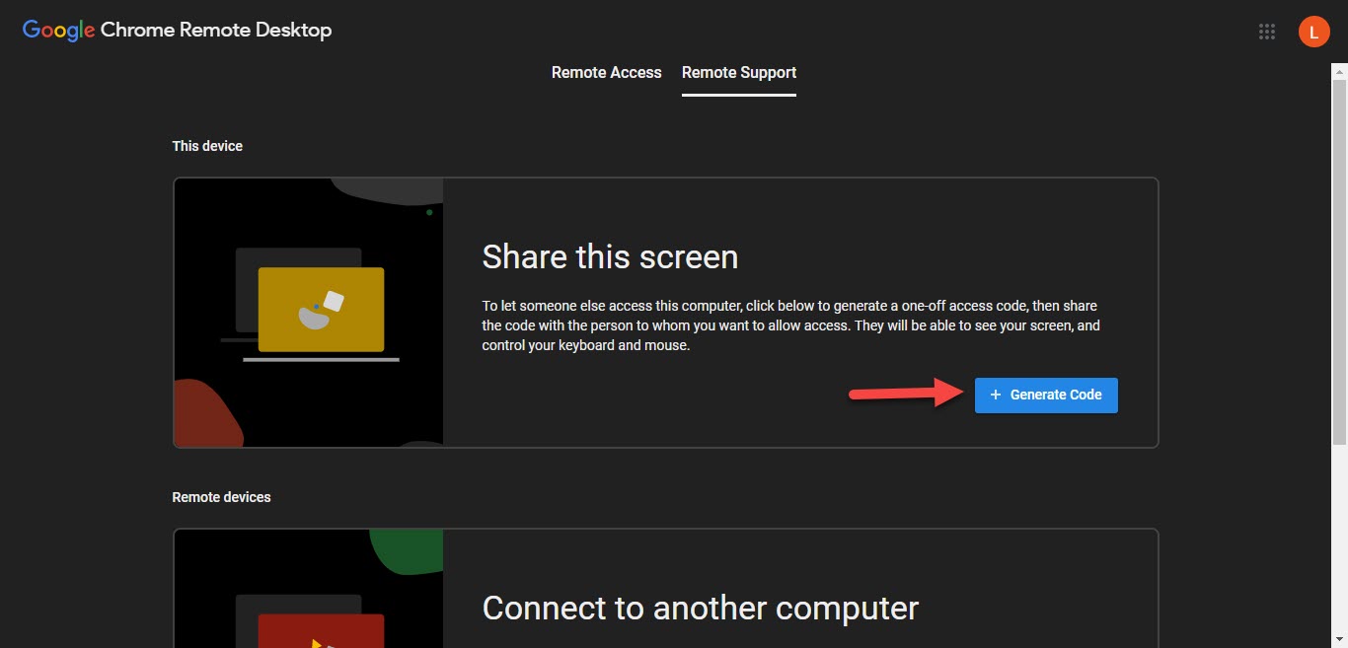Click the one-off access code description text

coord(790,325)
